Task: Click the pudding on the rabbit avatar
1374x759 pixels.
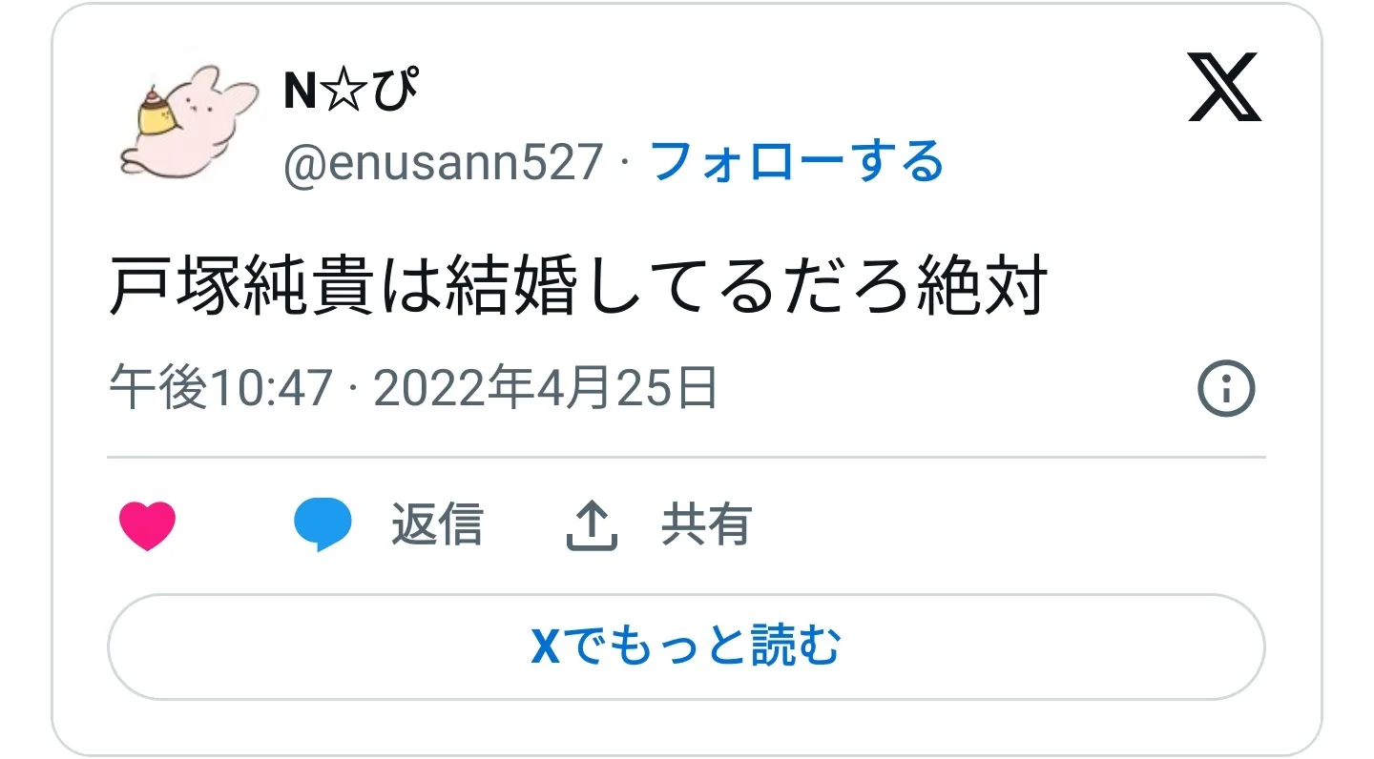Action: [156, 112]
